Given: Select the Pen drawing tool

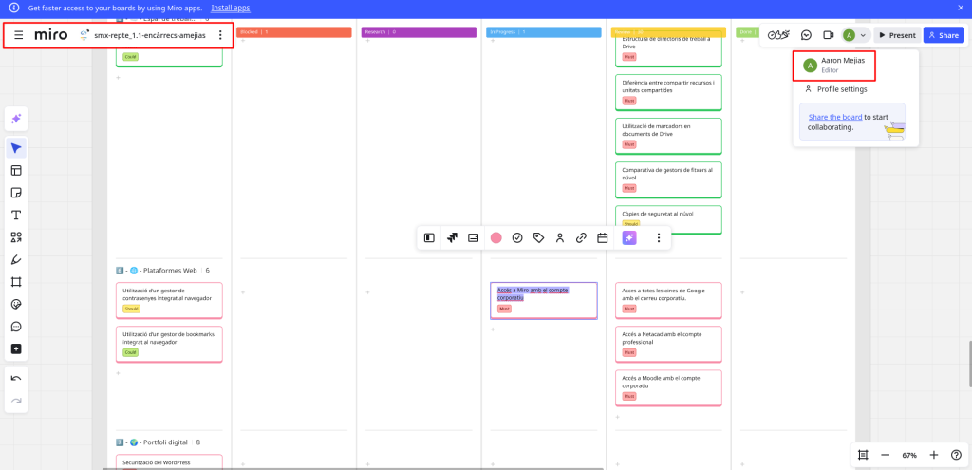Looking at the screenshot, I should click(16, 259).
